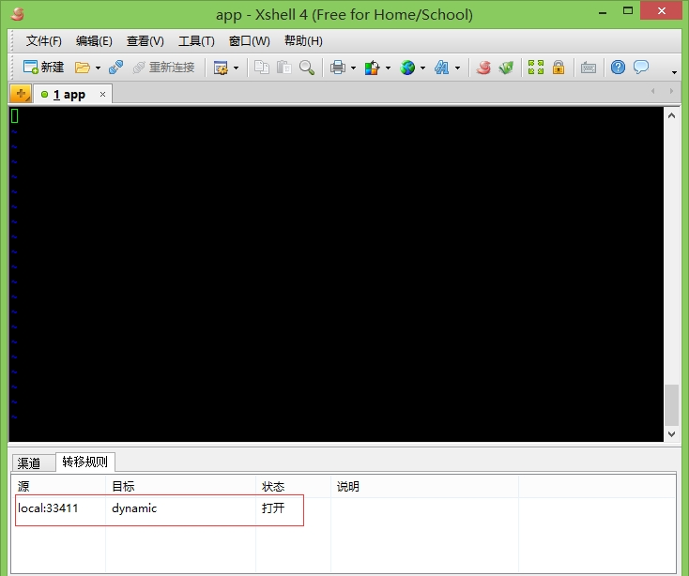The height and width of the screenshot is (576, 689).
Task: Click the open folder icon in toolbar
Action: coord(83,68)
